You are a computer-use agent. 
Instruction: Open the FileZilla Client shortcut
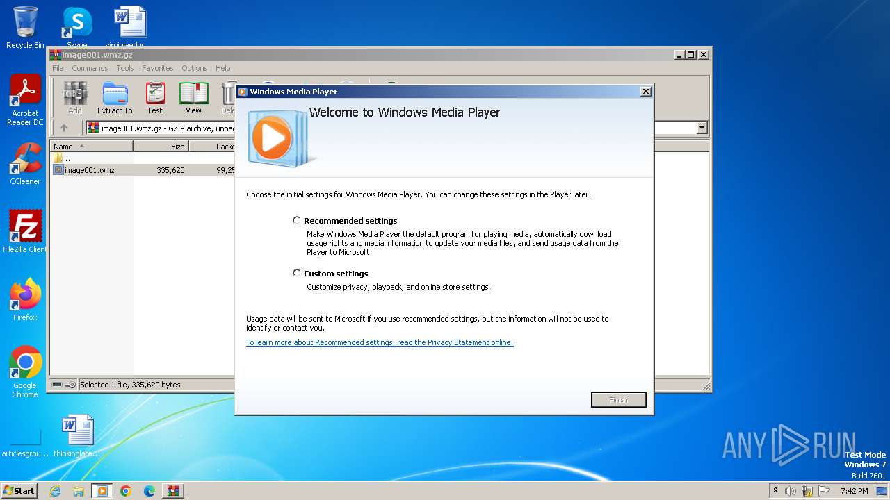point(25,231)
